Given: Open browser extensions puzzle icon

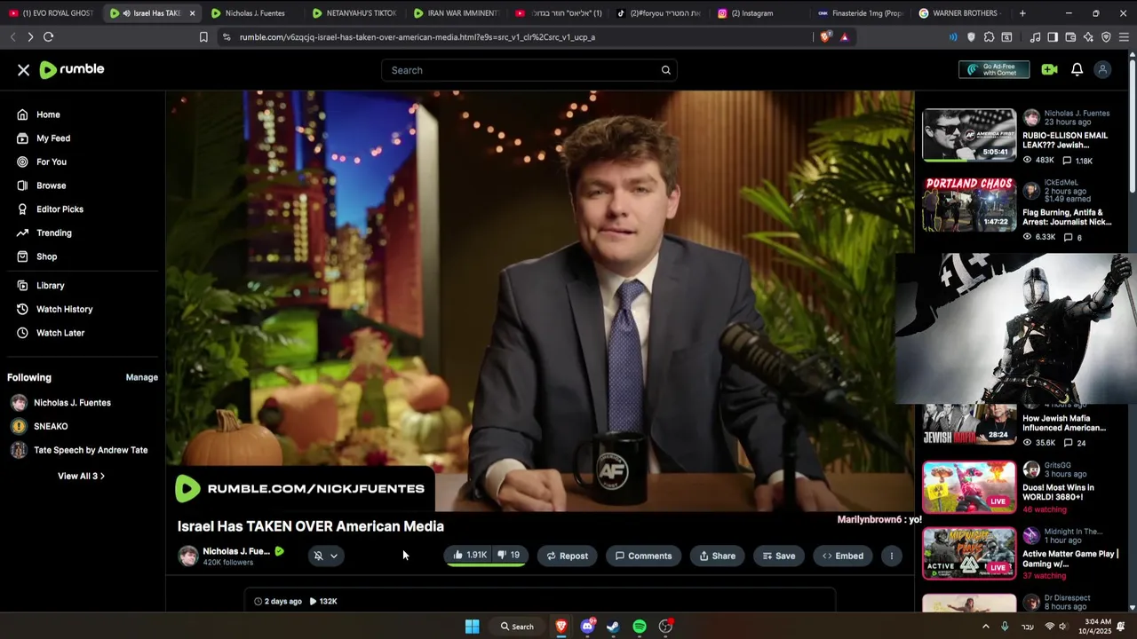Looking at the screenshot, I should (989, 36).
